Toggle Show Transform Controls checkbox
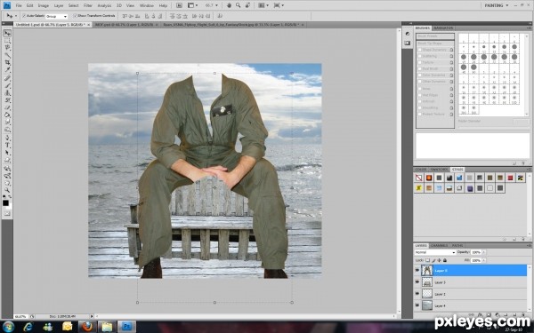 click(75, 16)
